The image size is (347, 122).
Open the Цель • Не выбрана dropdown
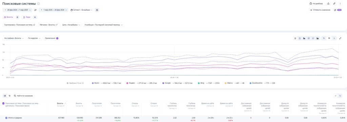click(71, 25)
